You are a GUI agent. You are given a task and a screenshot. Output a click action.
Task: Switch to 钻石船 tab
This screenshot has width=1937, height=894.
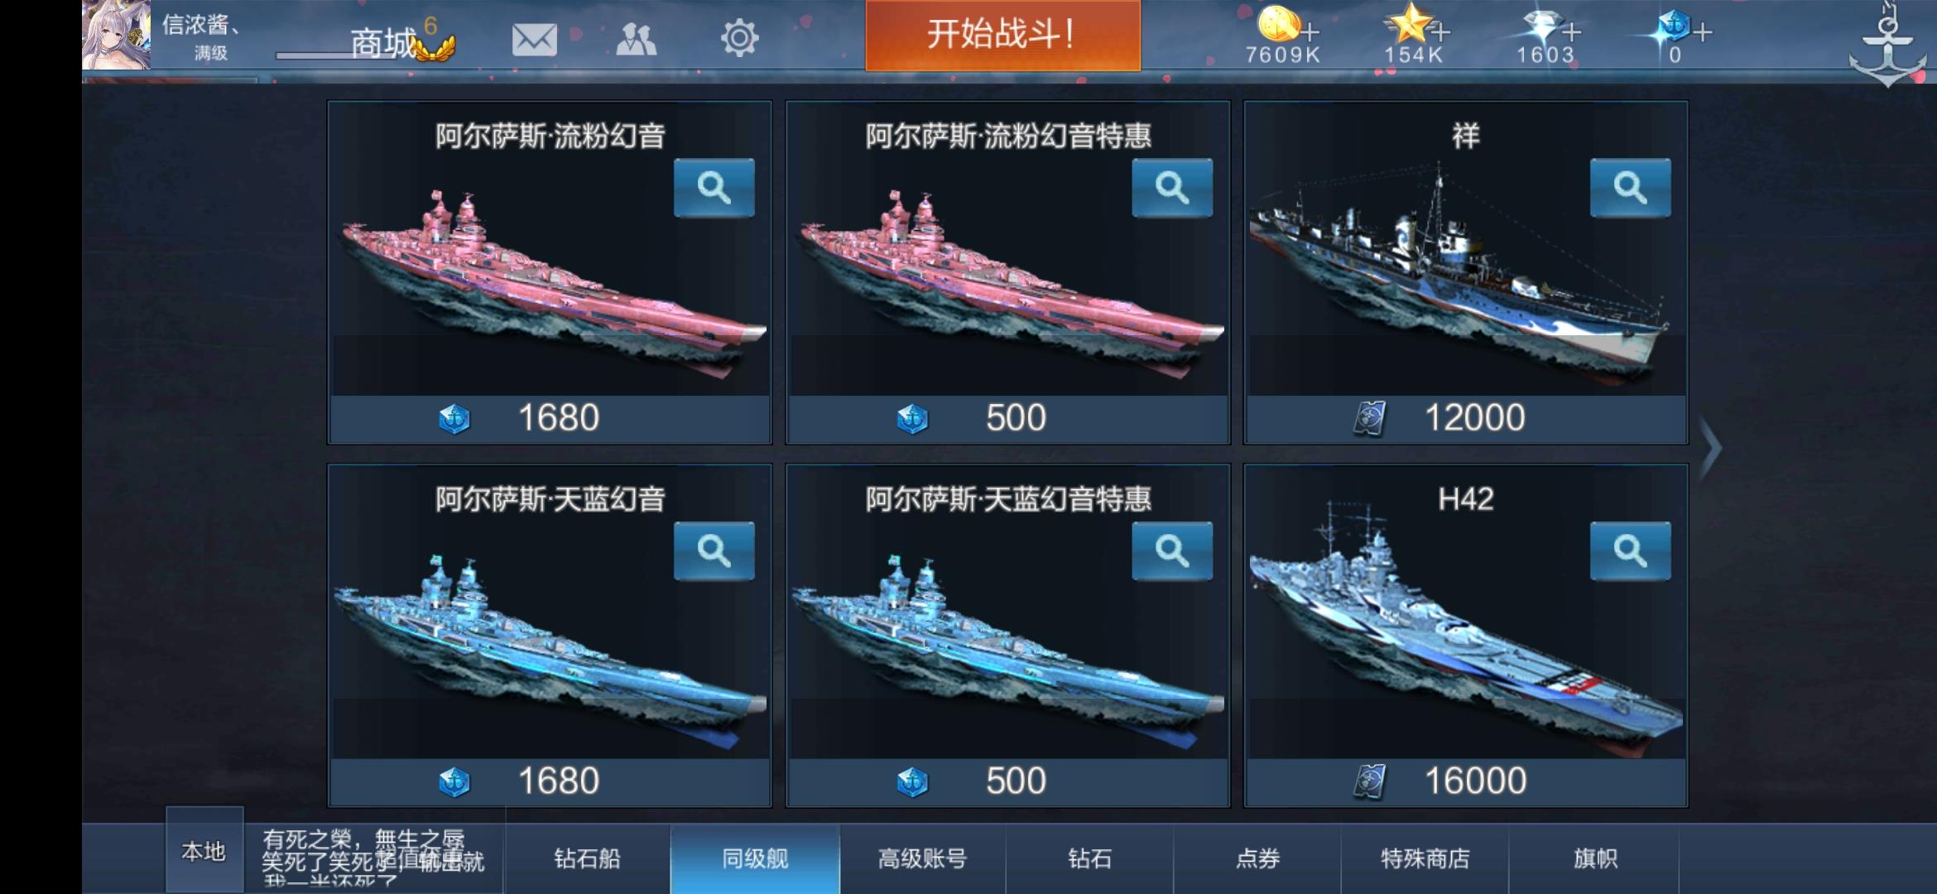click(x=587, y=858)
